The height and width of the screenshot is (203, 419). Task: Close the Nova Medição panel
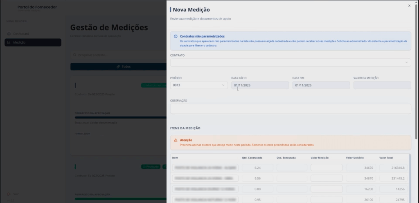409,6
